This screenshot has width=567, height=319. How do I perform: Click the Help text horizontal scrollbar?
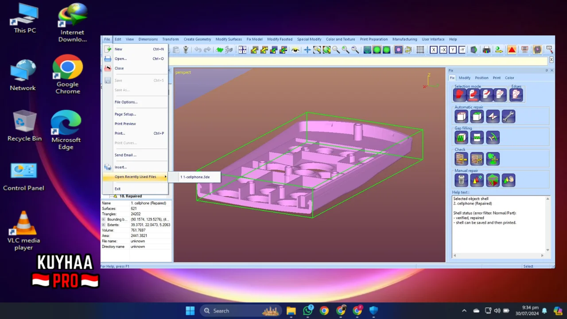coord(499,256)
